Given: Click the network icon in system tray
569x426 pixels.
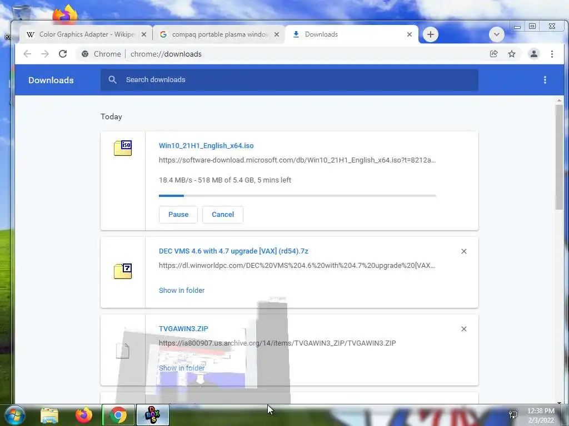Looking at the screenshot, I should [513, 415].
